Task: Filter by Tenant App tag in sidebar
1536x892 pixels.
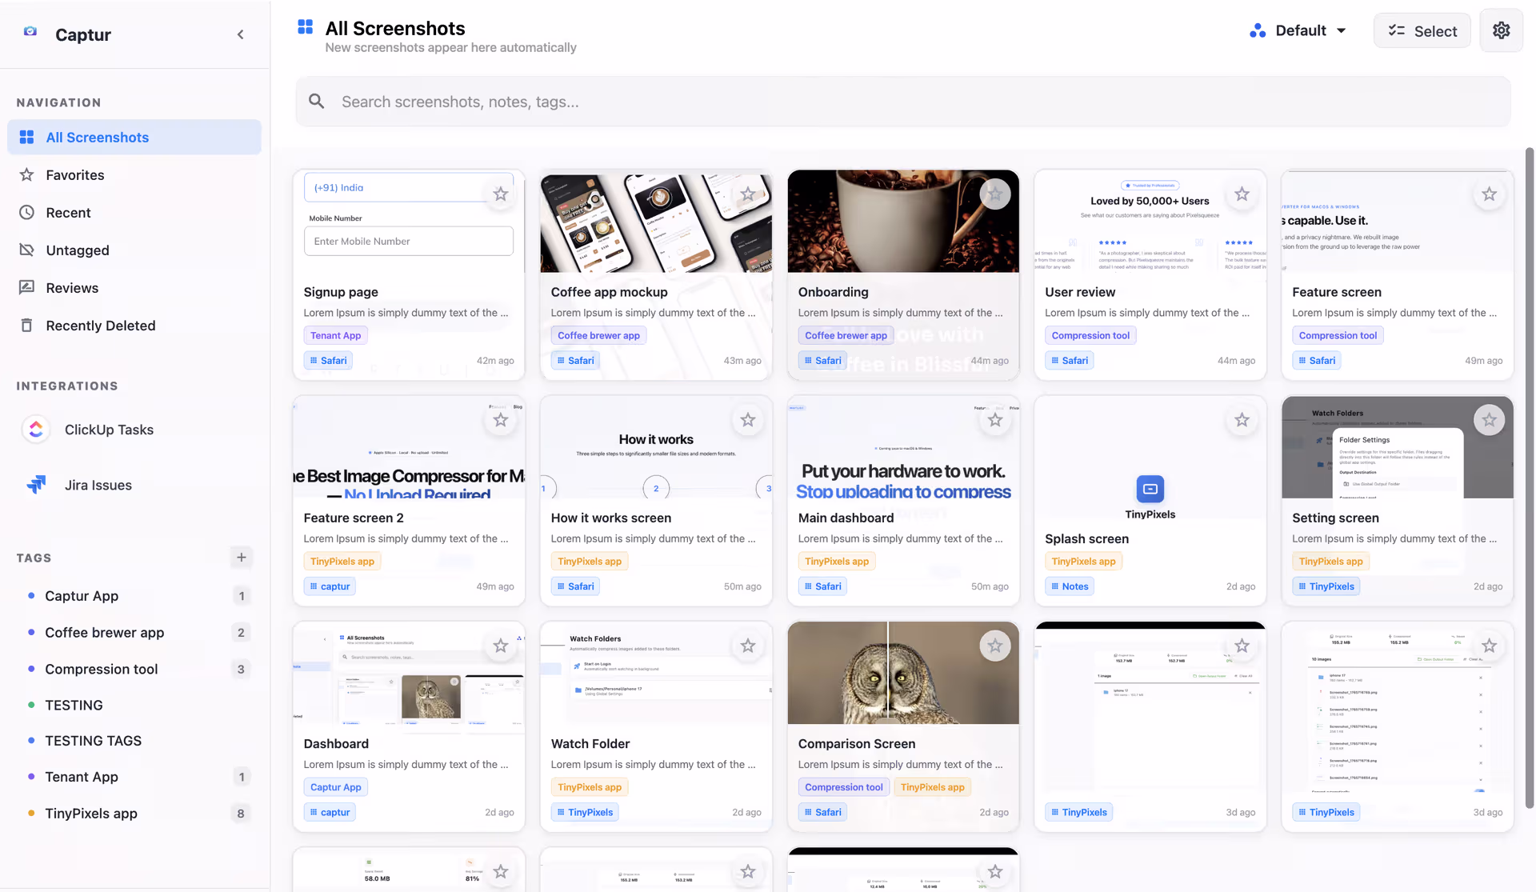Action: pos(134,776)
